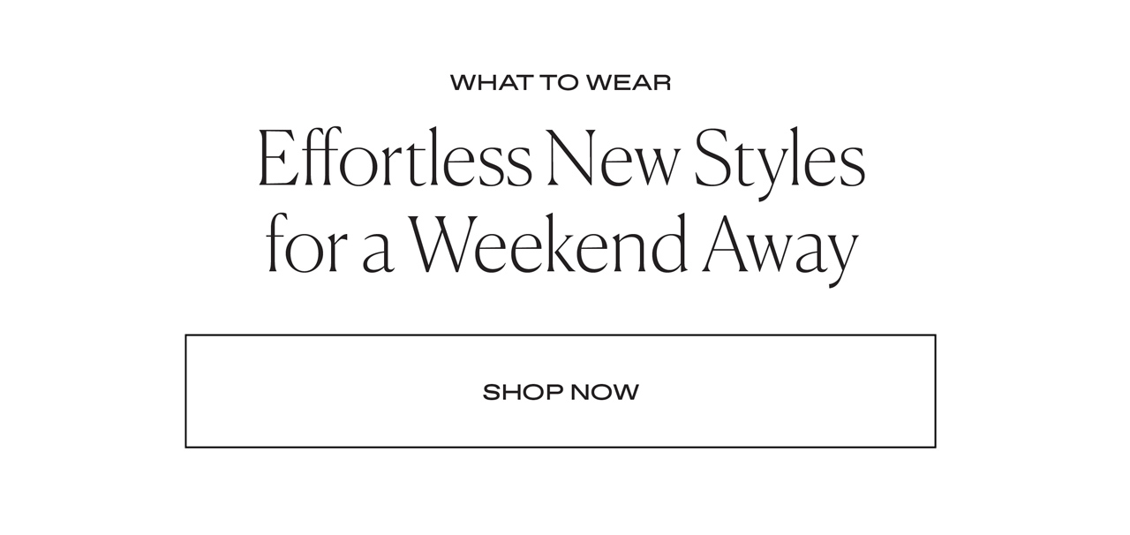This screenshot has width=1130, height=535.
Task: Click the word 'Effortless' in the headline
Action: [x=395, y=159]
